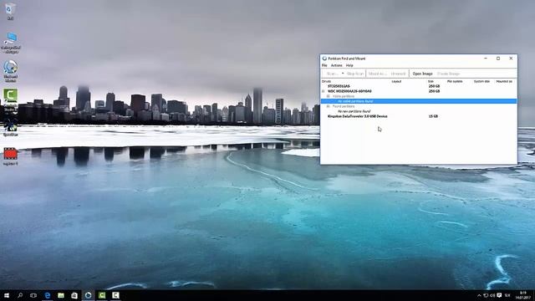This screenshot has width=535, height=301.
Task: Open the action center notification icon
Action: [x=499, y=295]
